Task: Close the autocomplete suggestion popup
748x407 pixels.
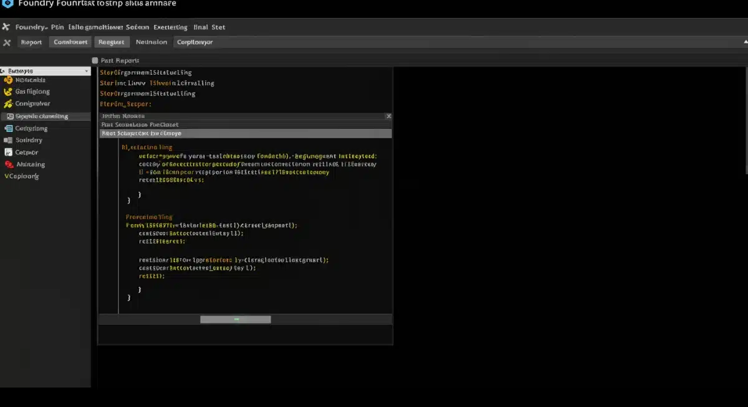Action: pos(388,116)
